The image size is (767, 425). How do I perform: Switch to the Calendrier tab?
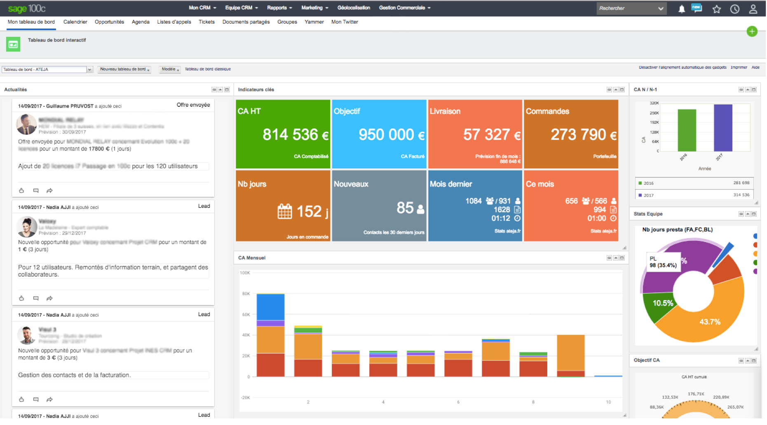75,22
